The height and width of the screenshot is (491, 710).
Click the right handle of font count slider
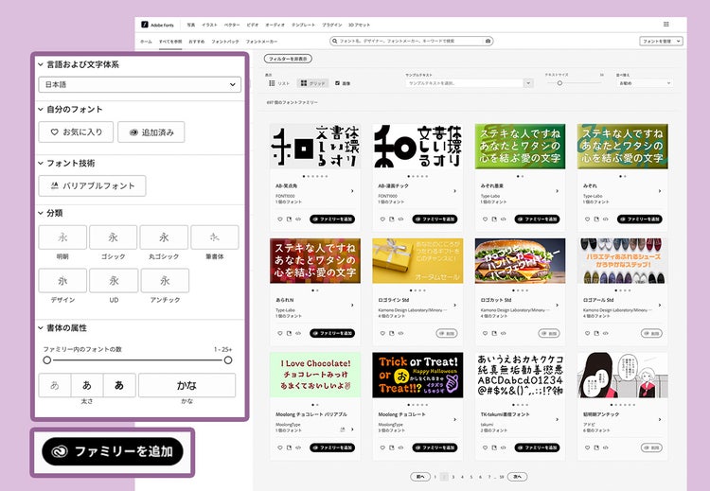coord(228,360)
